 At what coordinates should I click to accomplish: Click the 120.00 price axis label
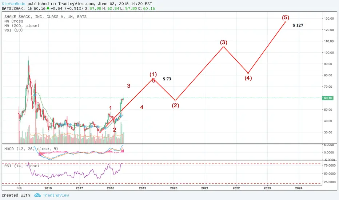[329, 30]
